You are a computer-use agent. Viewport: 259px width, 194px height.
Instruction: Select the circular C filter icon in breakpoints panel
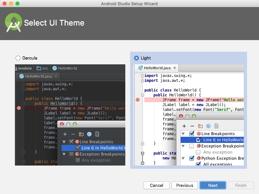[208, 126]
